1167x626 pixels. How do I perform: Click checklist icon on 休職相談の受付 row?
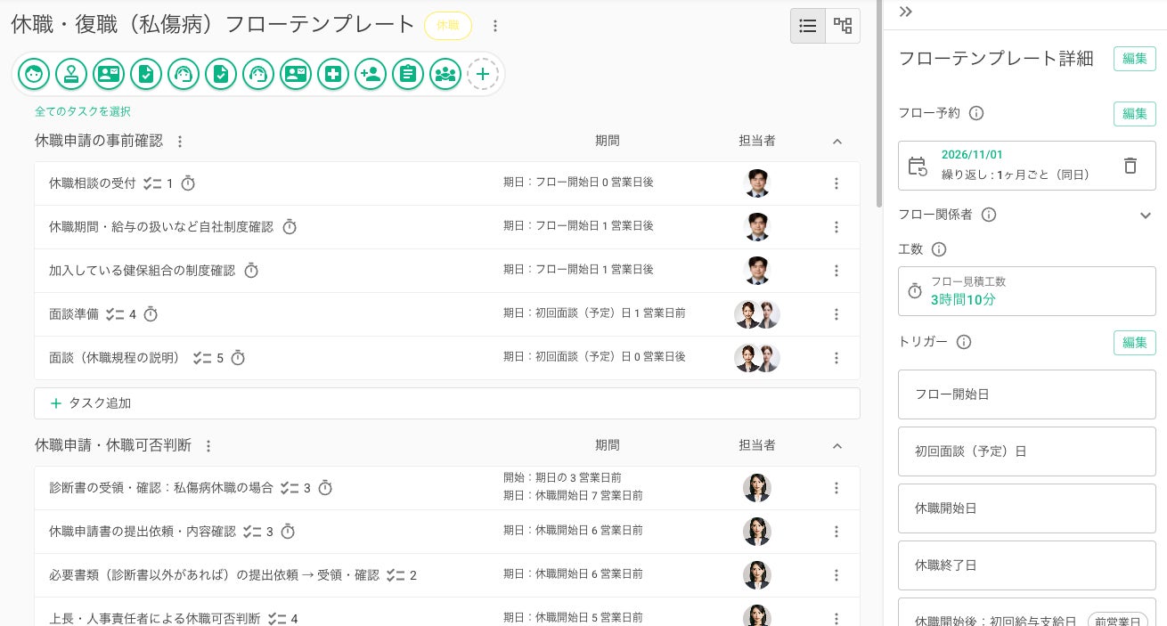(152, 183)
